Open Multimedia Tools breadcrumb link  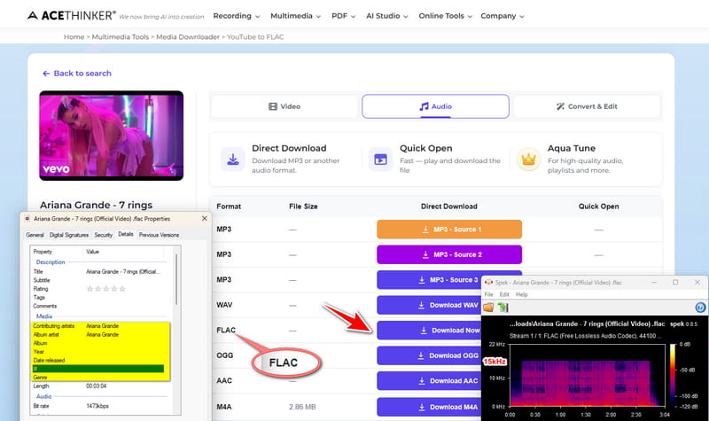[x=121, y=37]
